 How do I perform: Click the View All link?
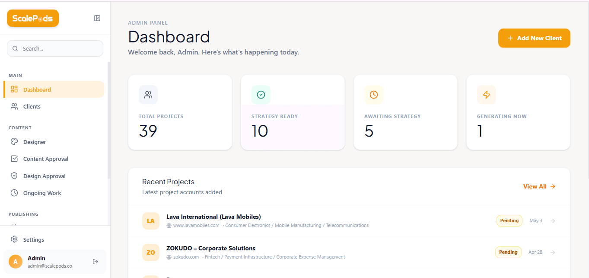pyautogui.click(x=539, y=186)
